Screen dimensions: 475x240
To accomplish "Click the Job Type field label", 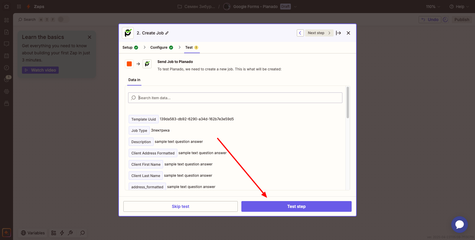I will click(139, 130).
